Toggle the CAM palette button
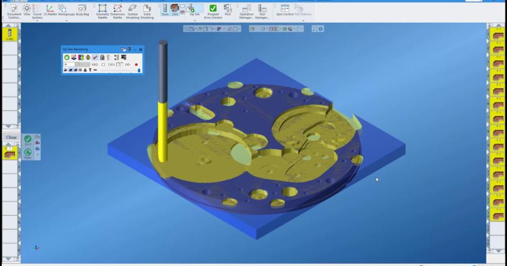Image resolution: width=507 pixels, height=266 pixels. pyautogui.click(x=175, y=9)
